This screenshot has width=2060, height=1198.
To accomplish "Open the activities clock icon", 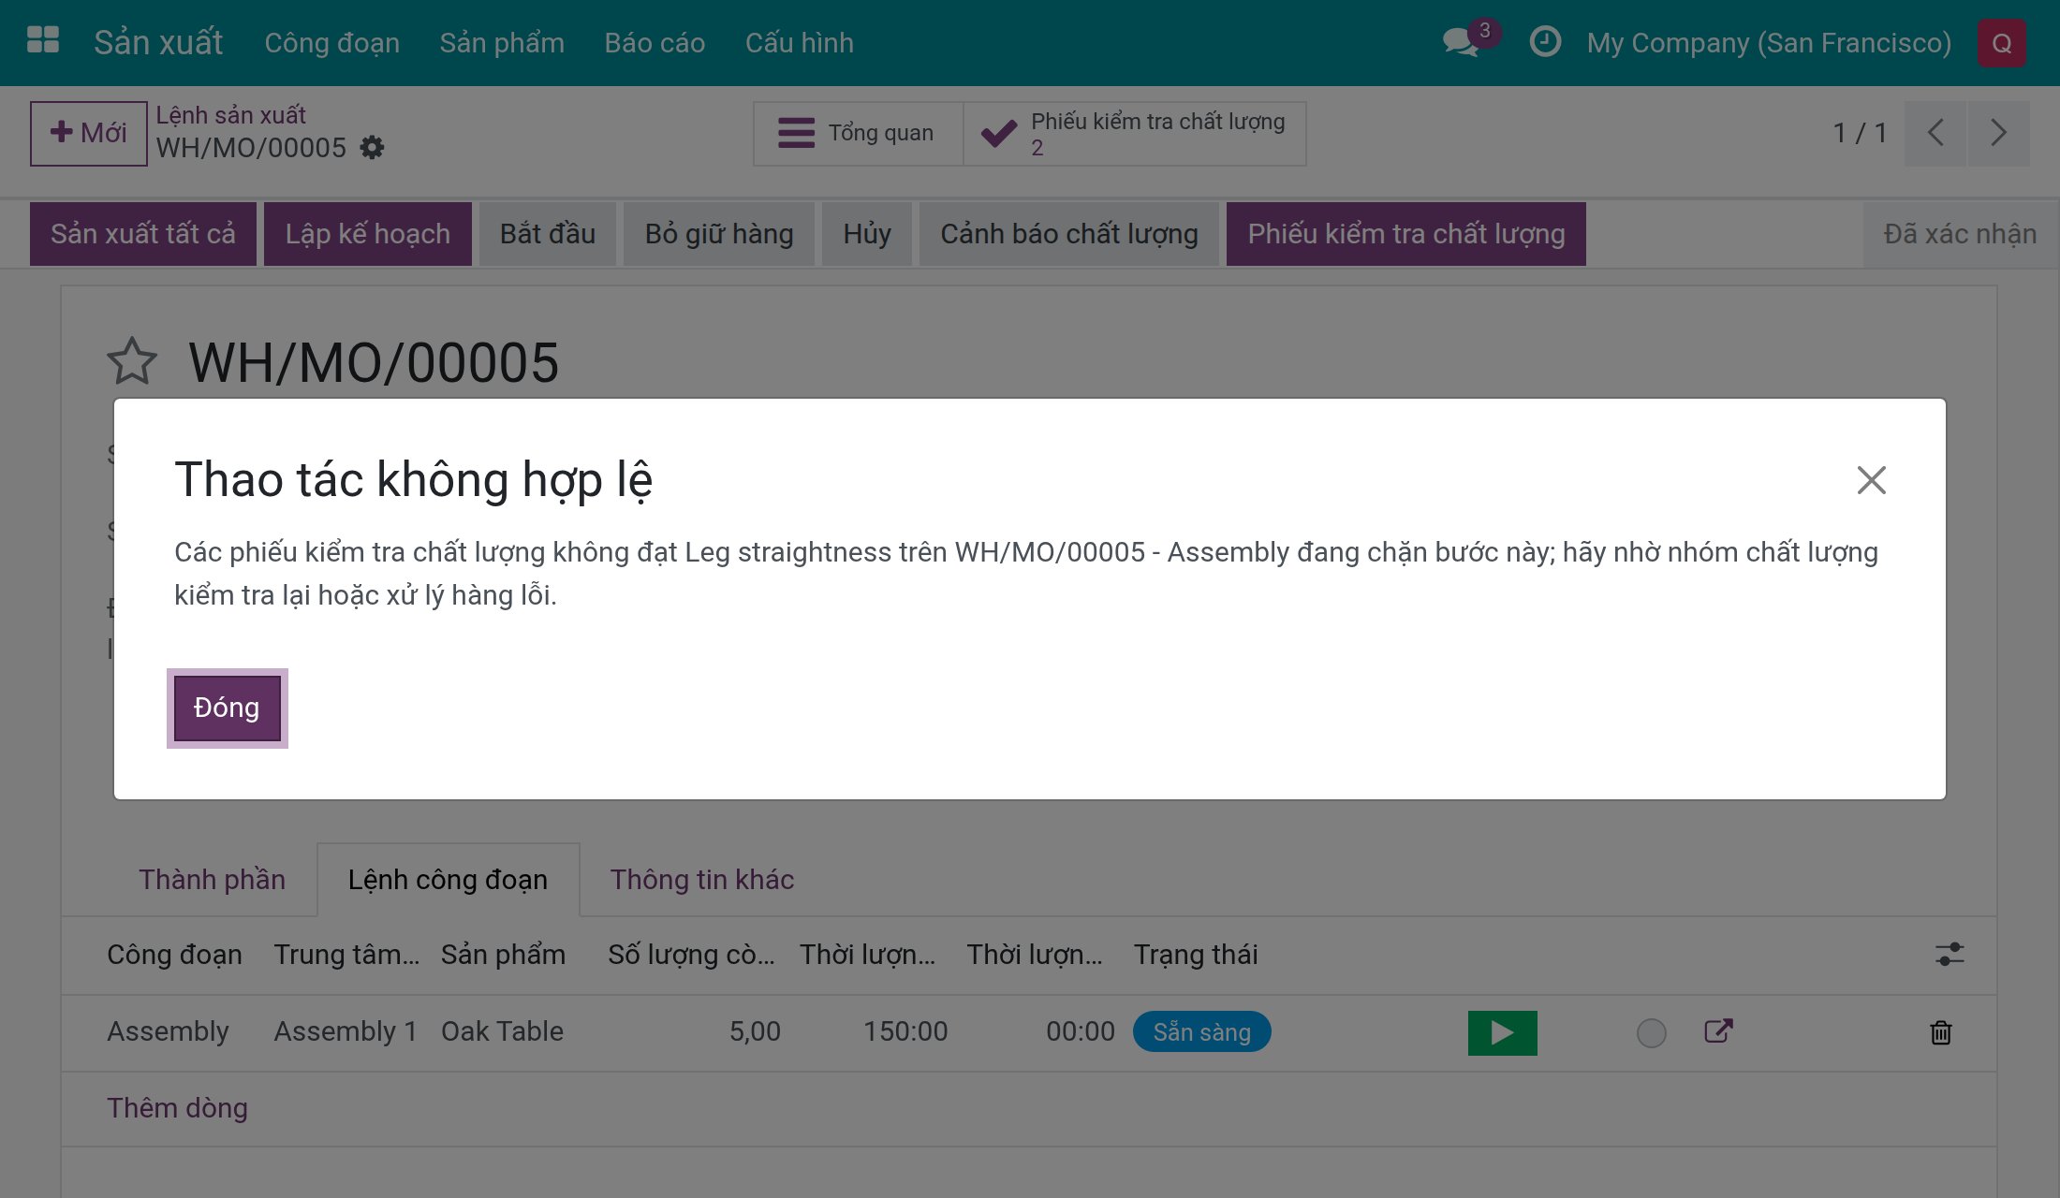I will click(1545, 42).
